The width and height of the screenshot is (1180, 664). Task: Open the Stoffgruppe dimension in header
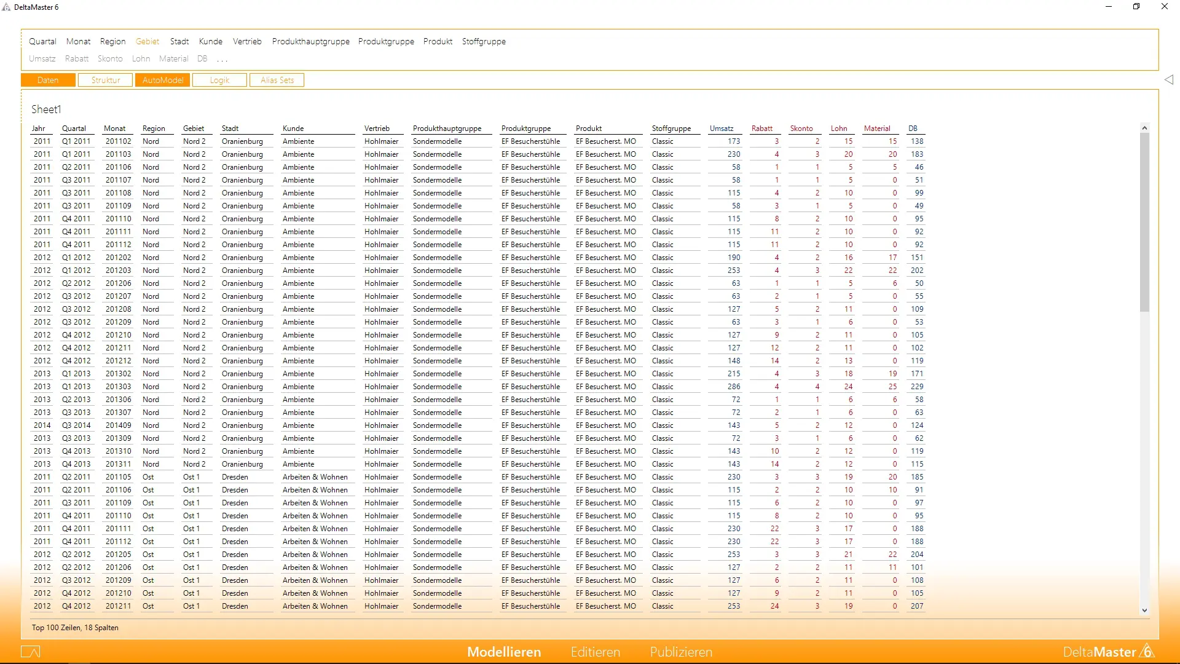tap(484, 41)
